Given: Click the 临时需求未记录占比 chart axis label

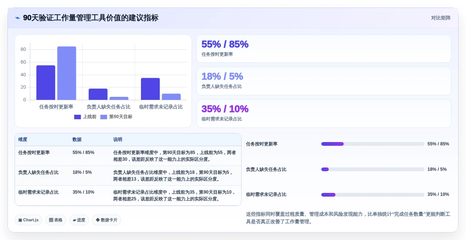Looking at the screenshot, I should click(161, 107).
